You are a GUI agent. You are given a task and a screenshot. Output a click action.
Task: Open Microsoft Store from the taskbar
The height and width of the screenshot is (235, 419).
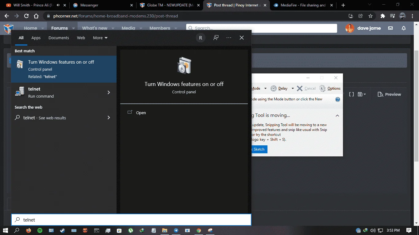click(119, 230)
